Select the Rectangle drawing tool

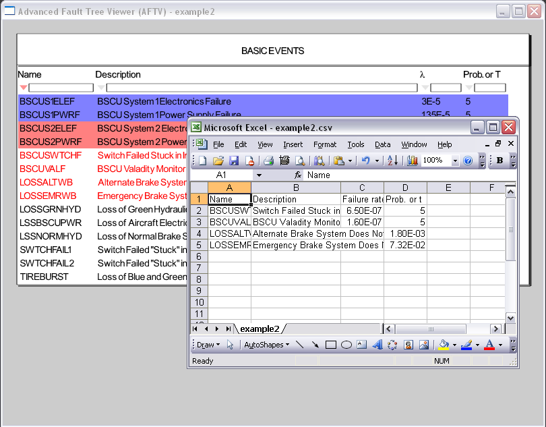coord(330,345)
